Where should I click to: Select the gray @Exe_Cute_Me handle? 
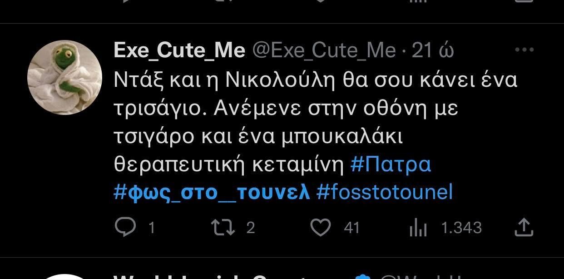[324, 50]
